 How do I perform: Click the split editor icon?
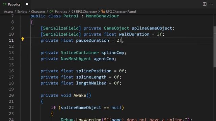tap(205, 4)
